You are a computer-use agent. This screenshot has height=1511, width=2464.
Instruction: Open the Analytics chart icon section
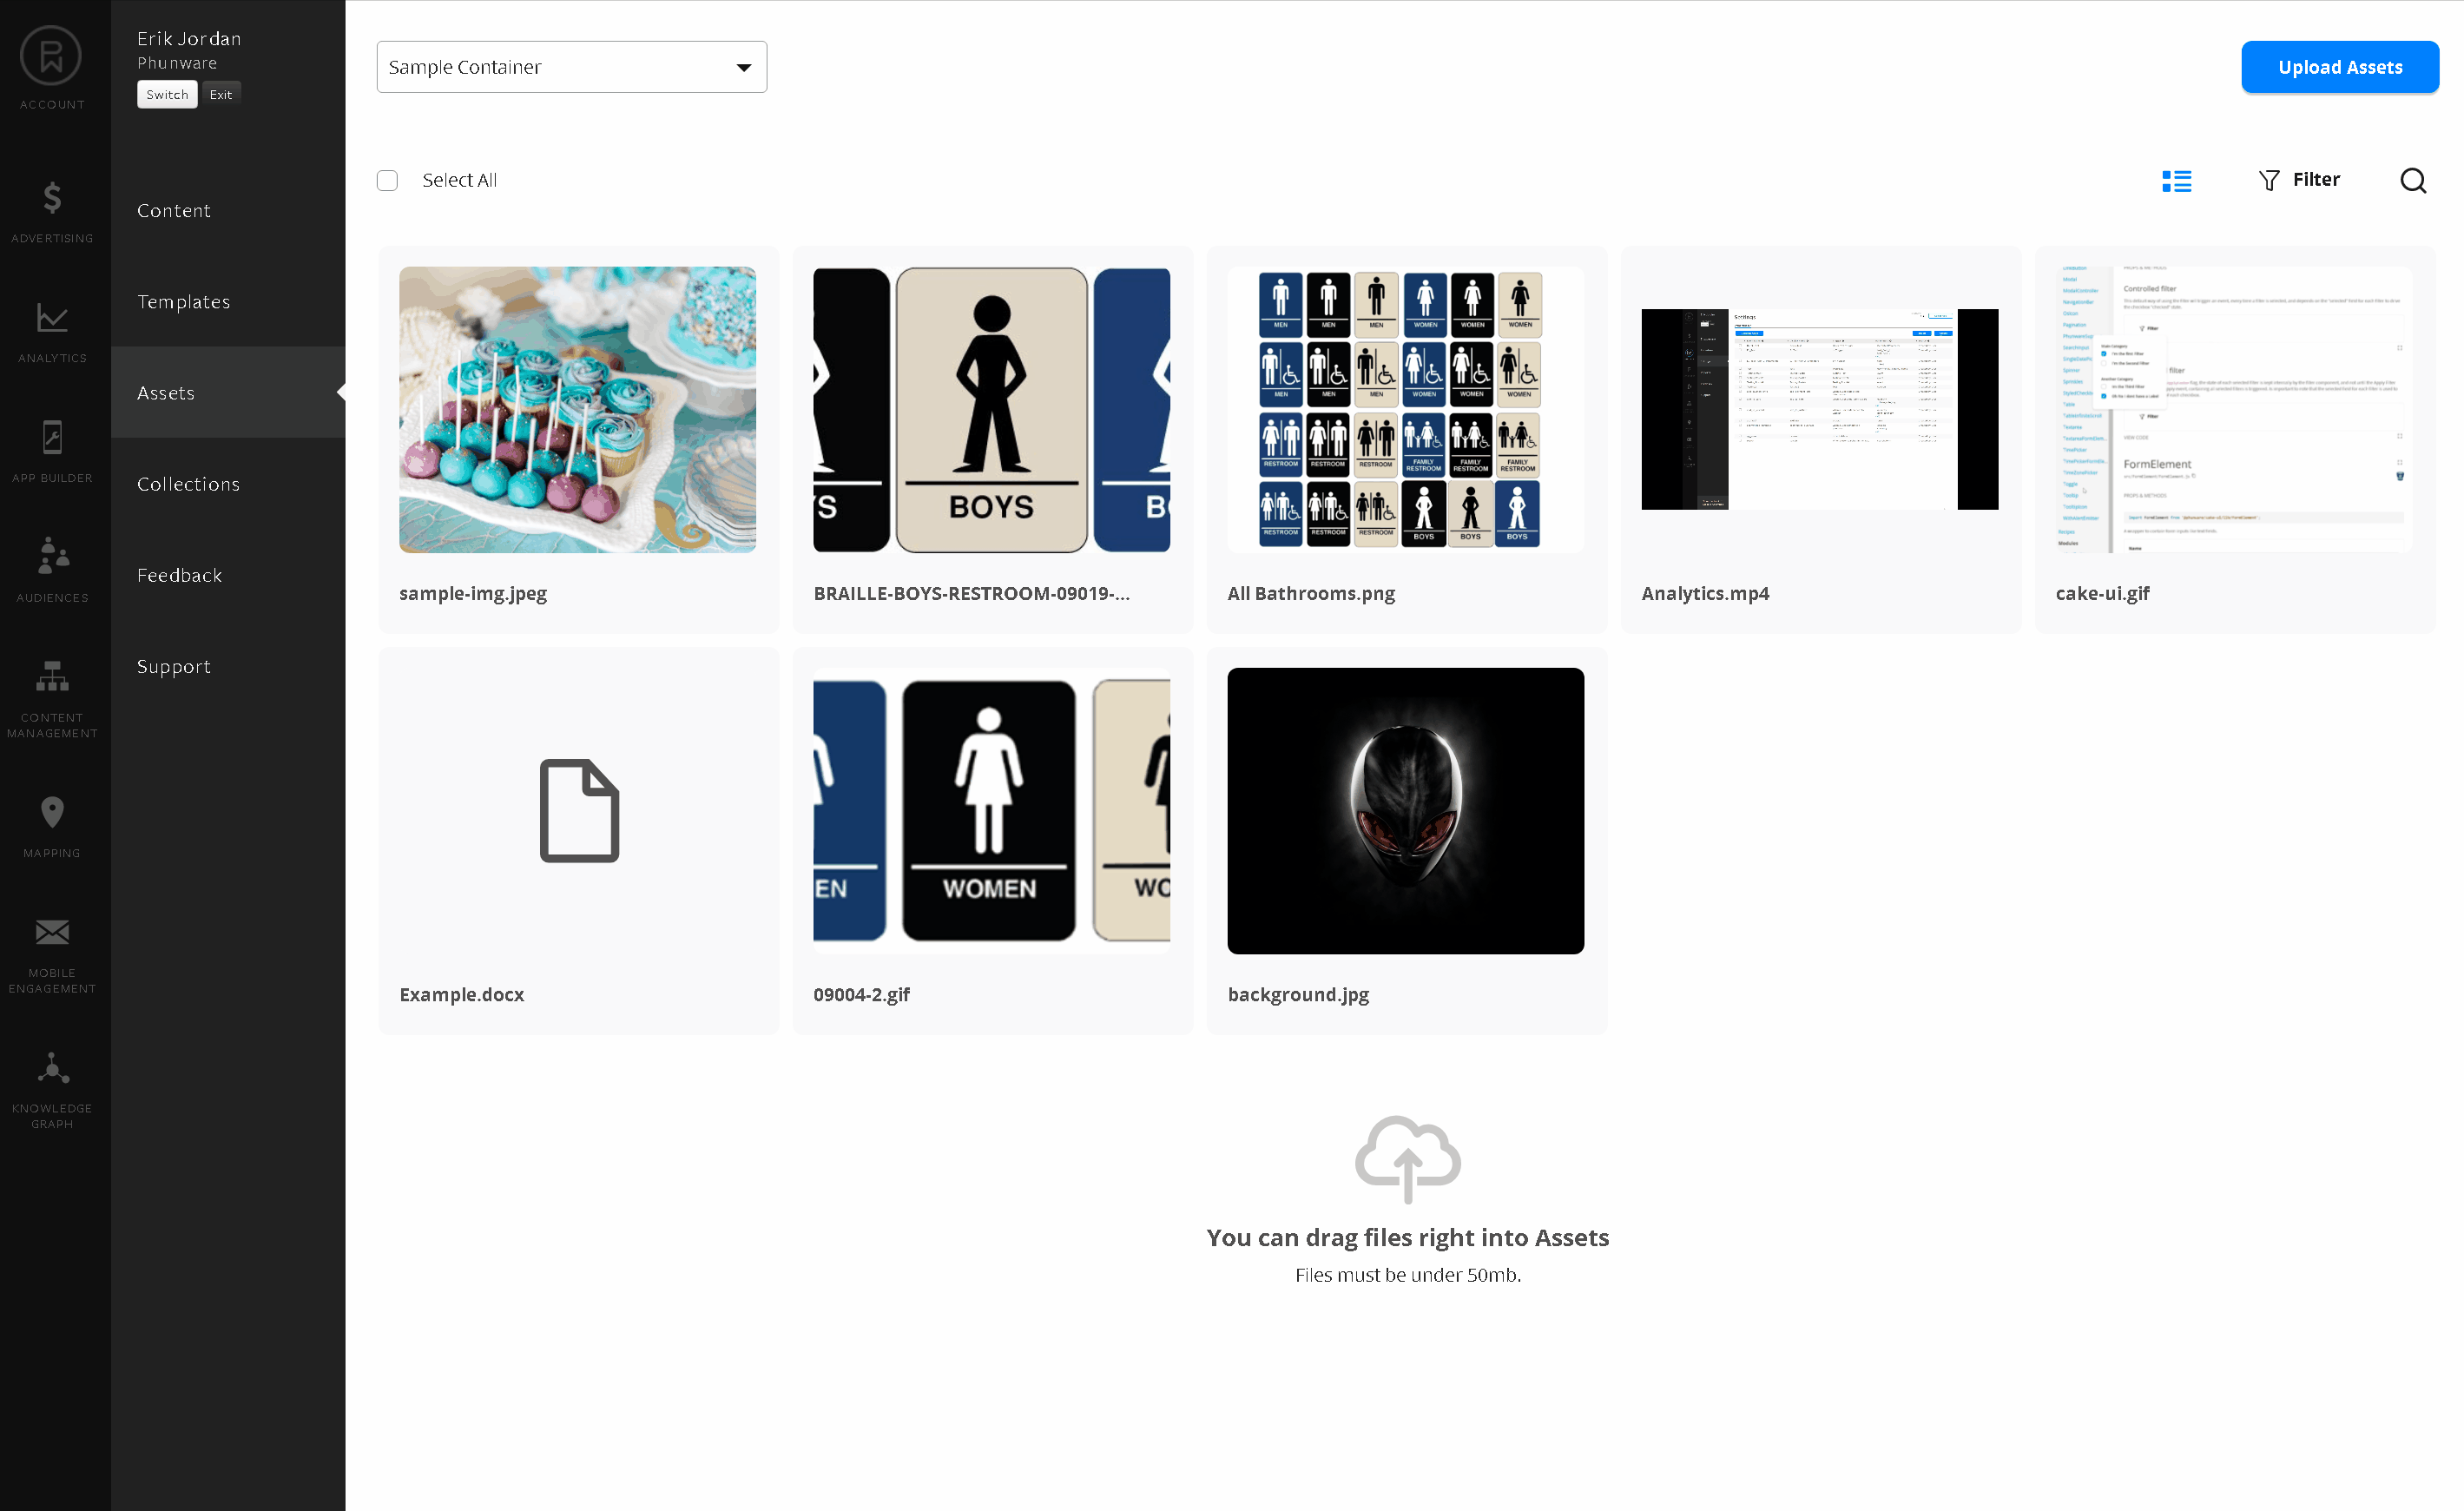52,319
